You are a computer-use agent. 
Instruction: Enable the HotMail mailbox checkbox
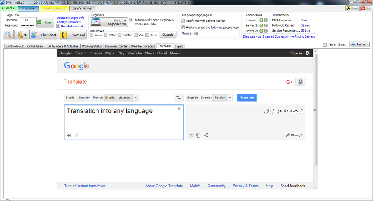(x=119, y=35)
